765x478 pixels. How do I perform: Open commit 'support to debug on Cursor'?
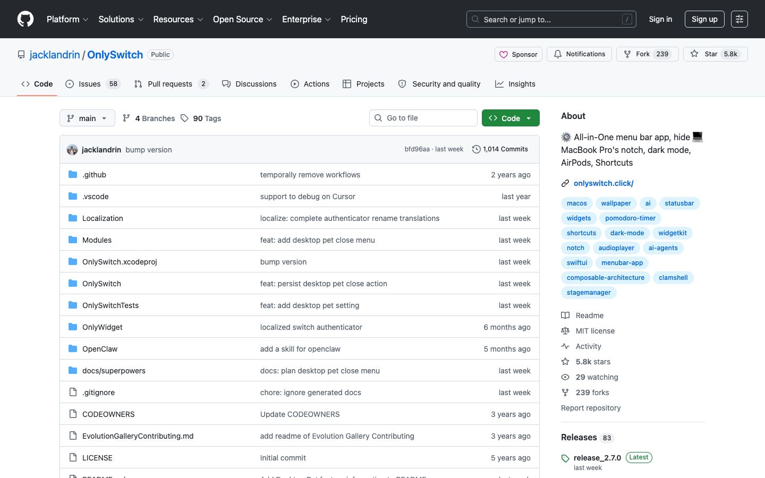(308, 197)
